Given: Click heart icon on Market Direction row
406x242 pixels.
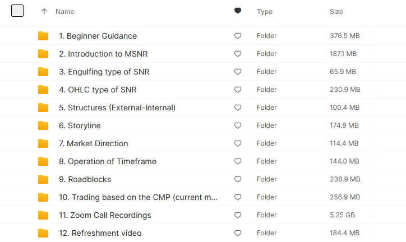Looking at the screenshot, I should click(238, 143).
